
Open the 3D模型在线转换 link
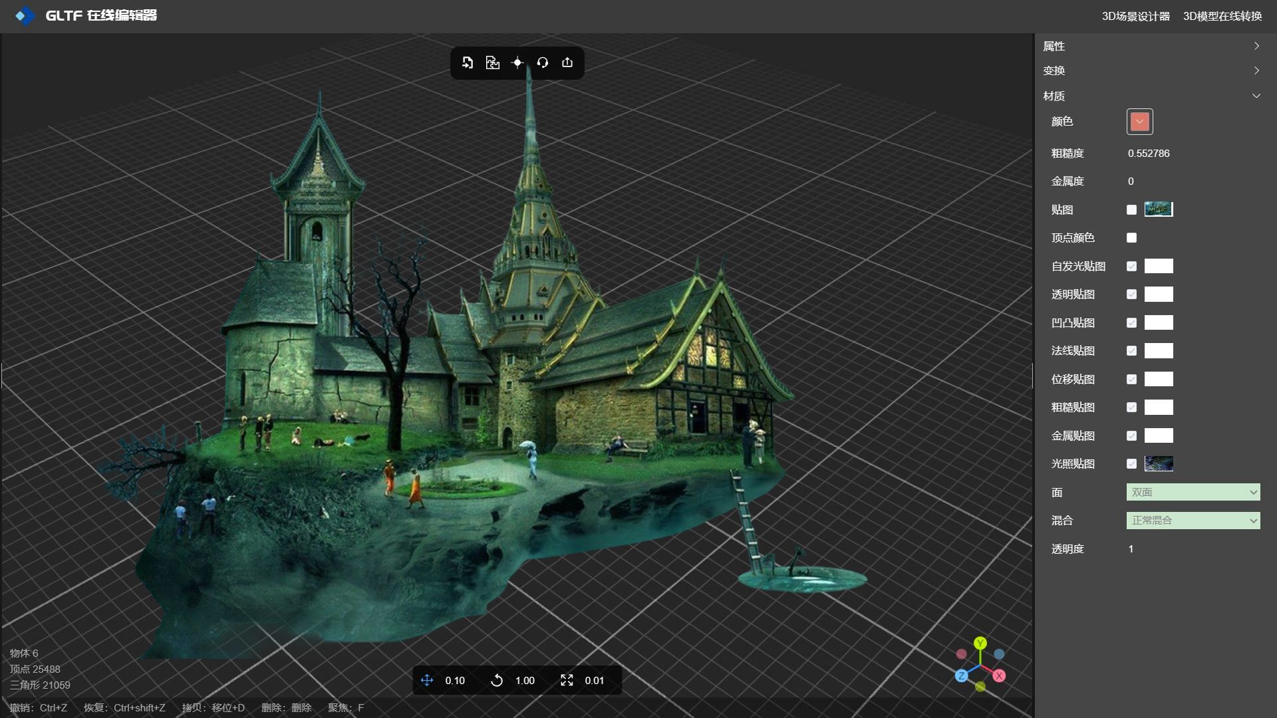[x=1222, y=16]
